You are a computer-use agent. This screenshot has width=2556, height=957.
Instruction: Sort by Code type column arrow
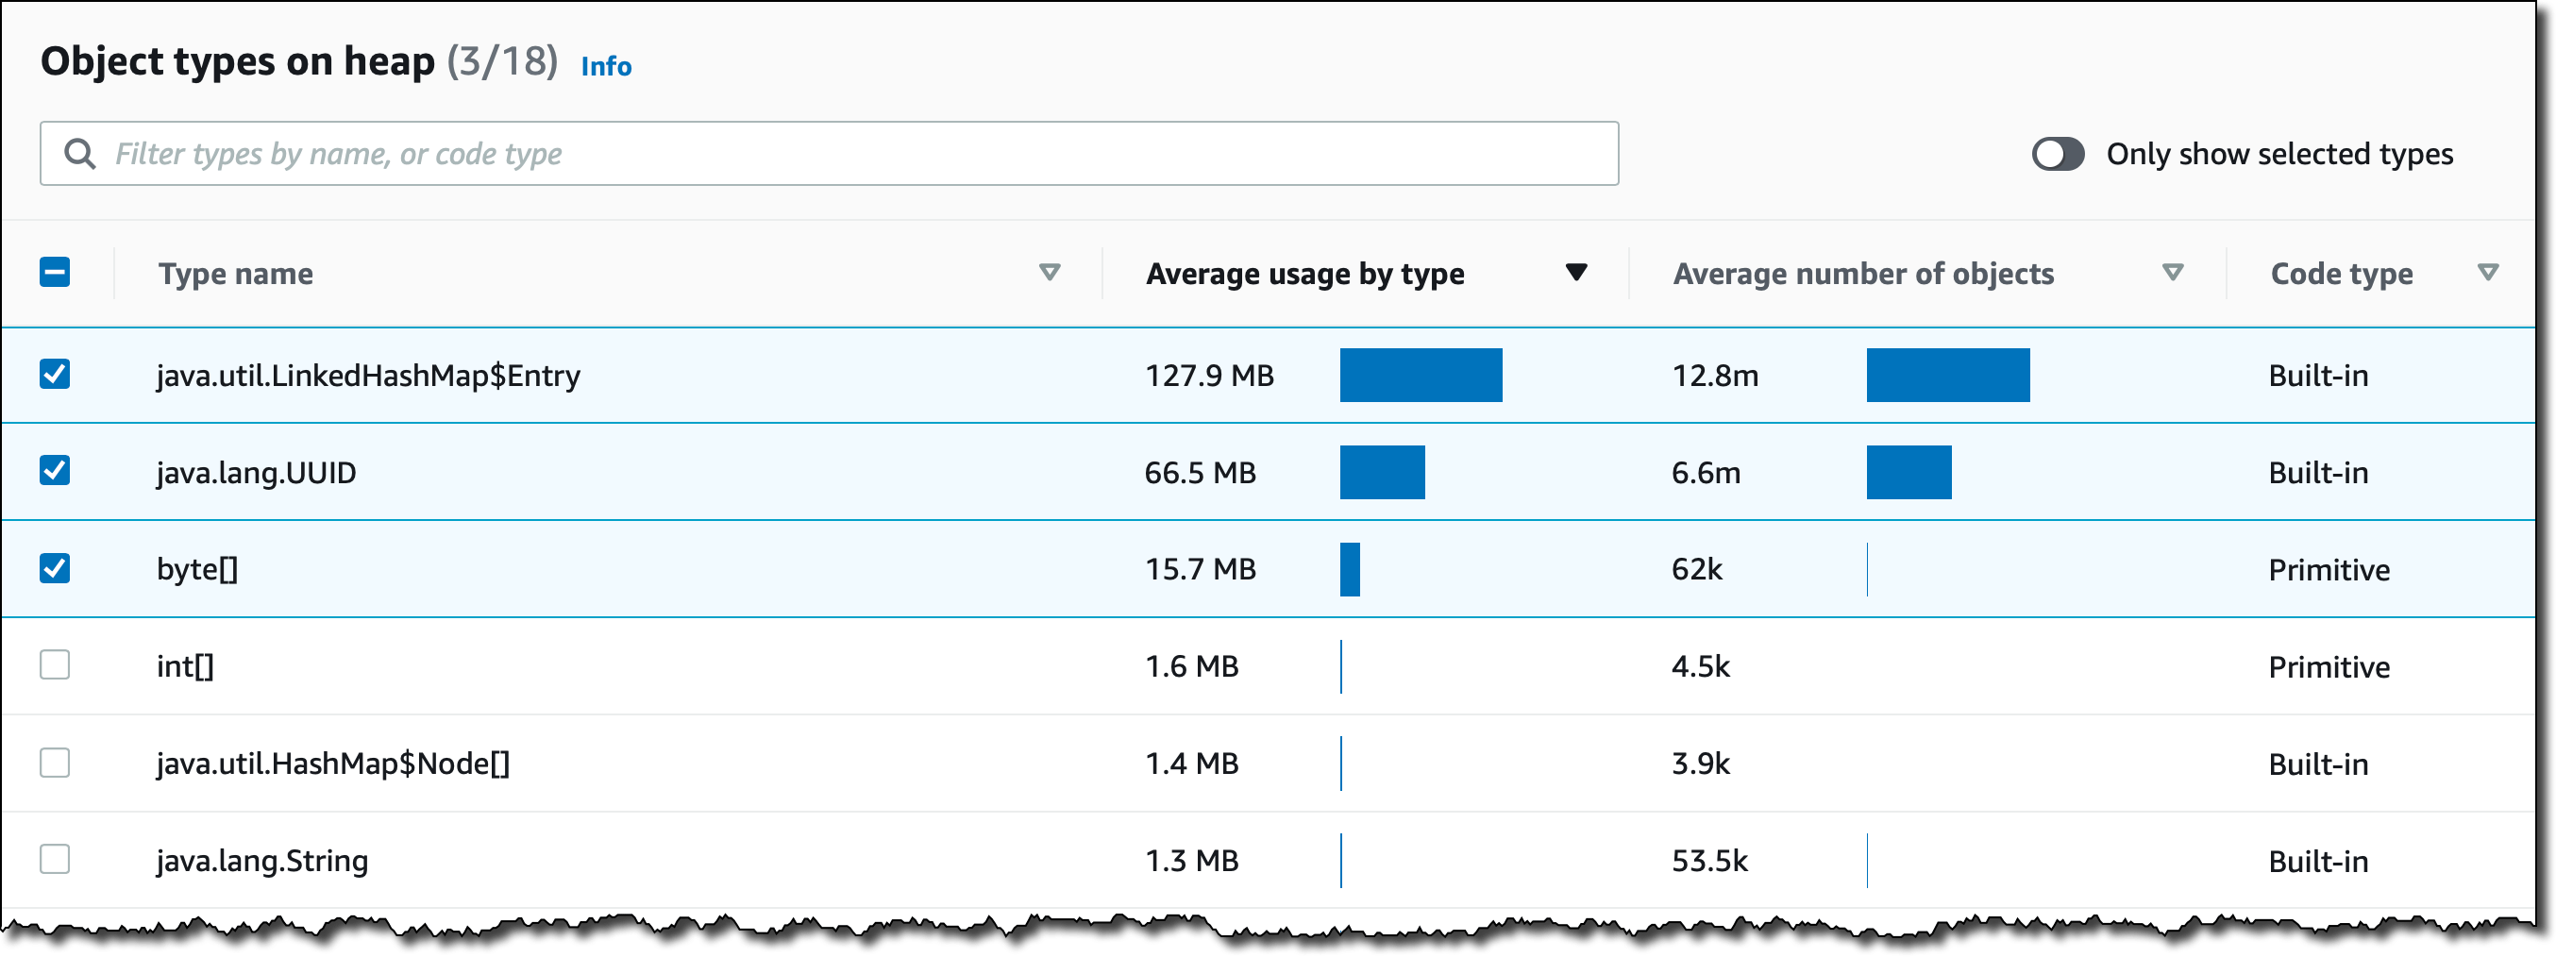(x=2487, y=272)
